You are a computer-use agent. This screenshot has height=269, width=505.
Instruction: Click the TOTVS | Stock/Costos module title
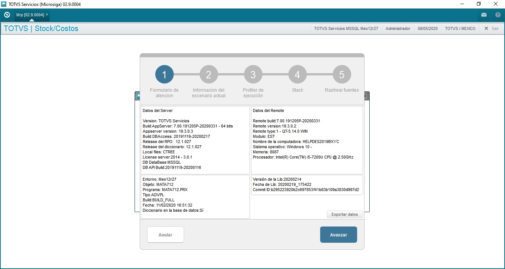point(41,28)
